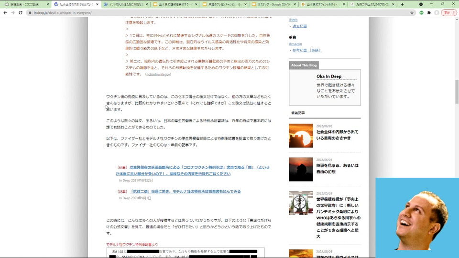Open the sunset castle thumbnail dated 2022/06/02
The width and height of the screenshot is (459, 258).
pyautogui.click(x=301, y=135)
